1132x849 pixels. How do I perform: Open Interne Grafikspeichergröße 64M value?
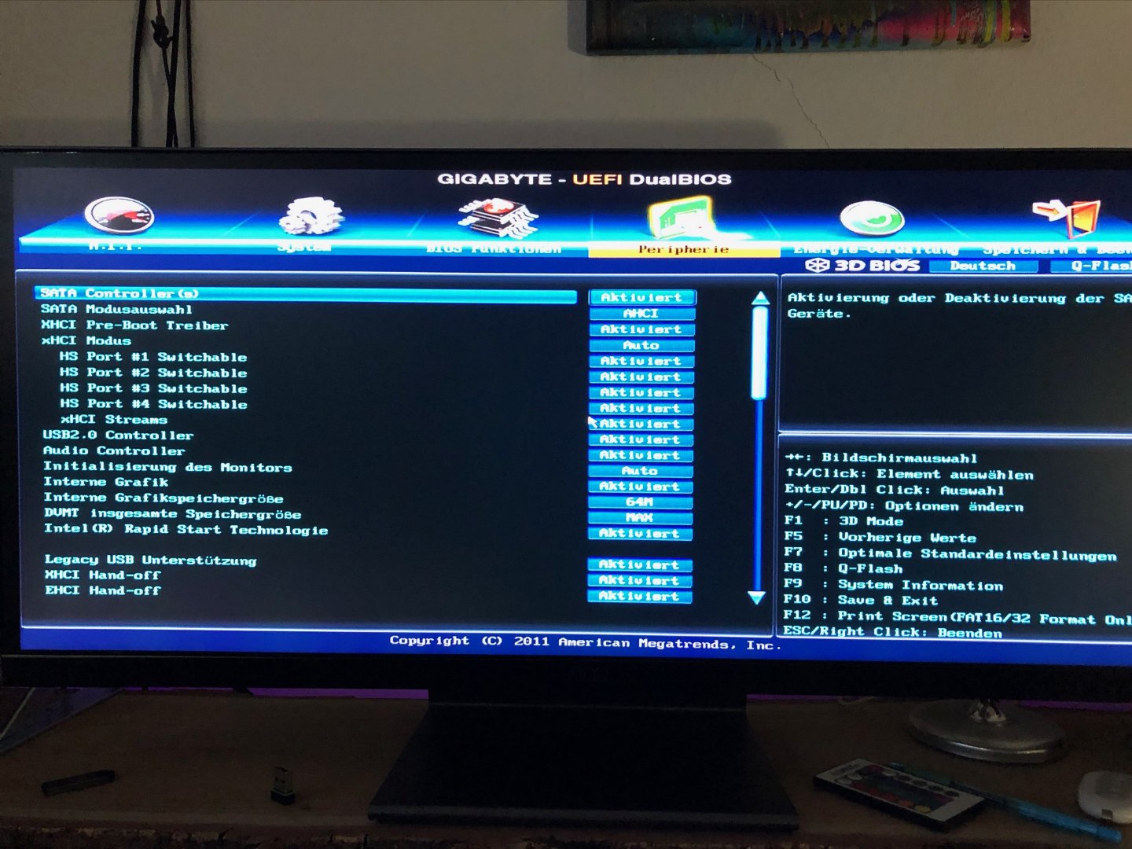click(x=640, y=502)
